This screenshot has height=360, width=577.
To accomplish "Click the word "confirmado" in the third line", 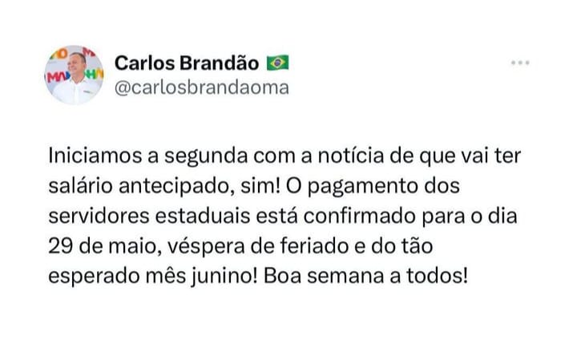I will [360, 216].
